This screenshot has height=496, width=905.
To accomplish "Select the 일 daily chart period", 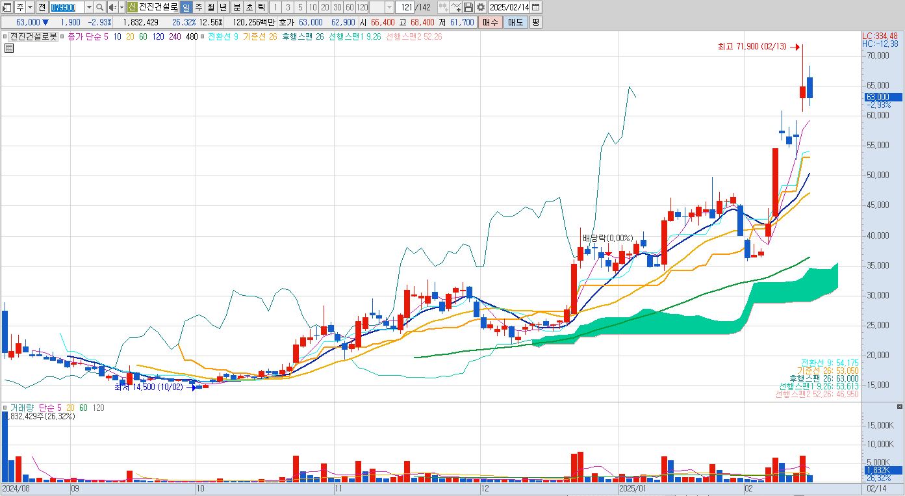I will pos(186,7).
